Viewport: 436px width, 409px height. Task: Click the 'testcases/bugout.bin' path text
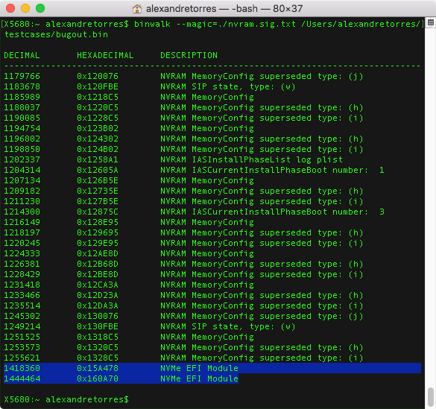click(56, 34)
